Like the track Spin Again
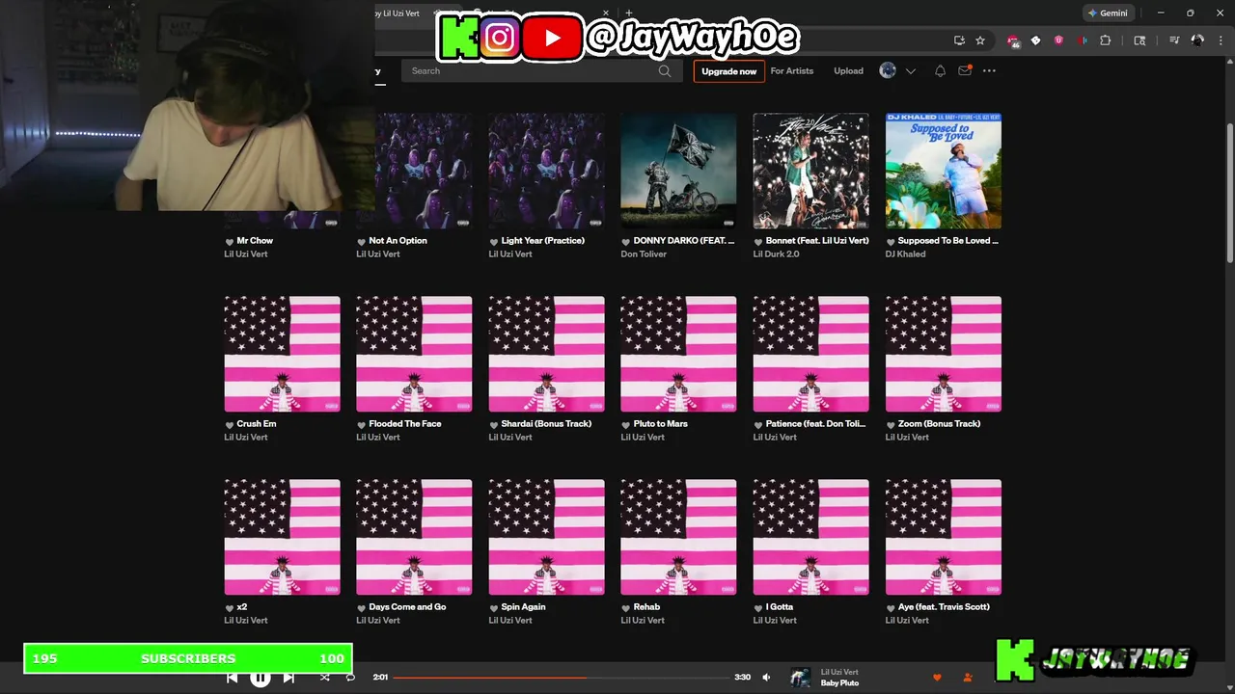The width and height of the screenshot is (1235, 694). [494, 608]
